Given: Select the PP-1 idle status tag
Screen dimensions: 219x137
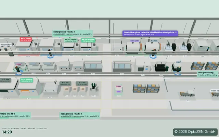Looking at the screenshot, I should 5,80.
